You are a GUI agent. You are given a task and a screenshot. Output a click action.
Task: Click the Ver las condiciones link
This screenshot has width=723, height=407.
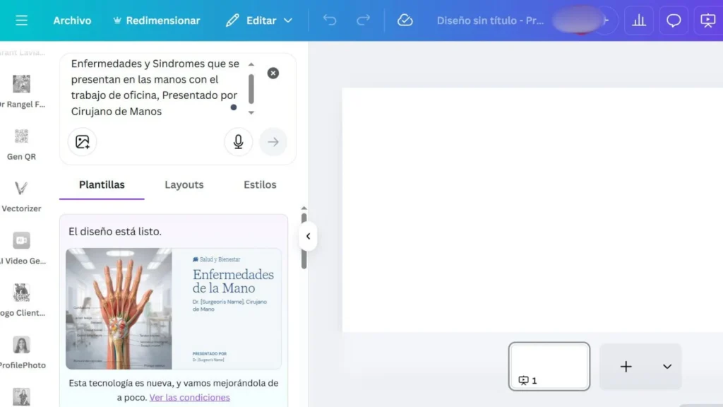189,397
